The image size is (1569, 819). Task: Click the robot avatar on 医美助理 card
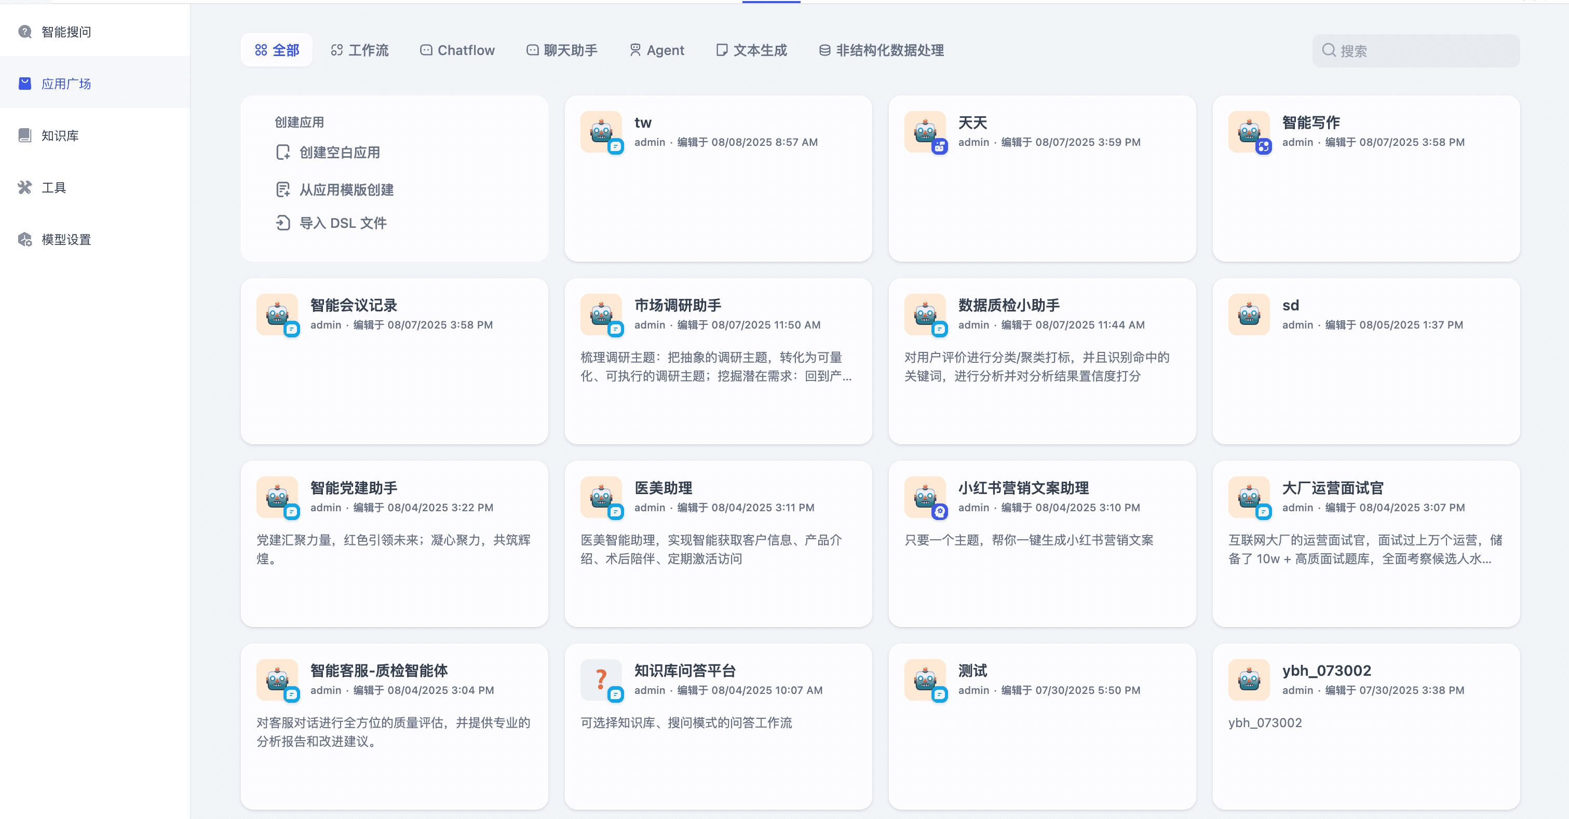(601, 496)
